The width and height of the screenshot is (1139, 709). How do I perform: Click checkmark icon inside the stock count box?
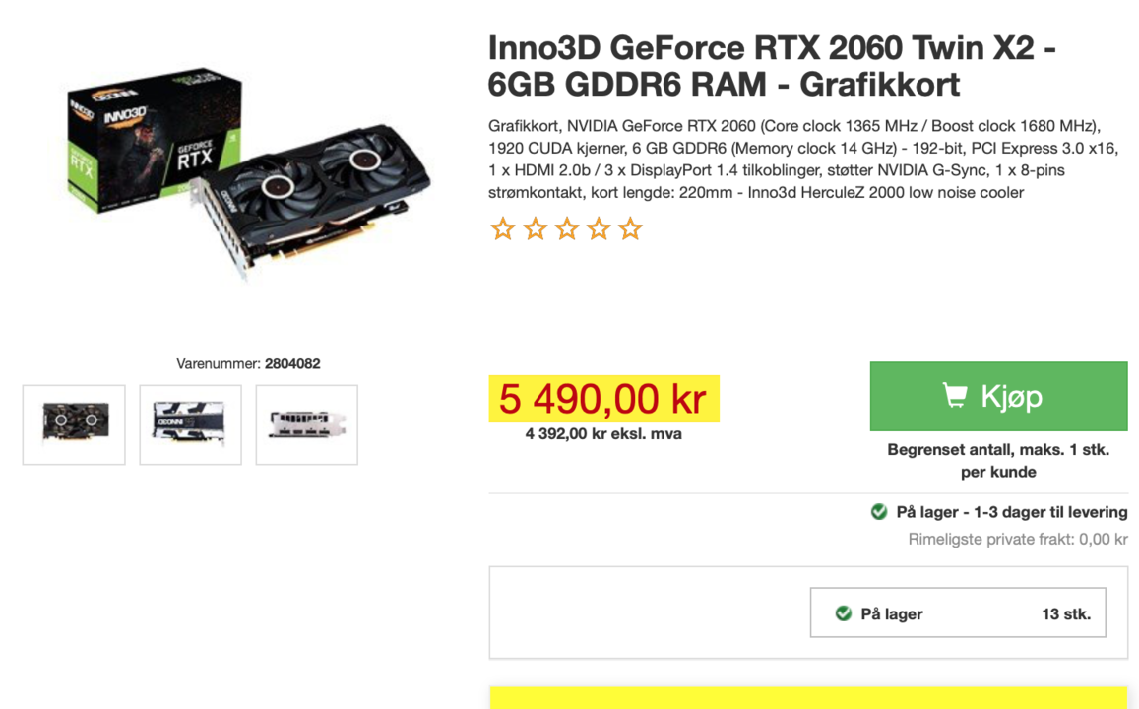(x=843, y=613)
